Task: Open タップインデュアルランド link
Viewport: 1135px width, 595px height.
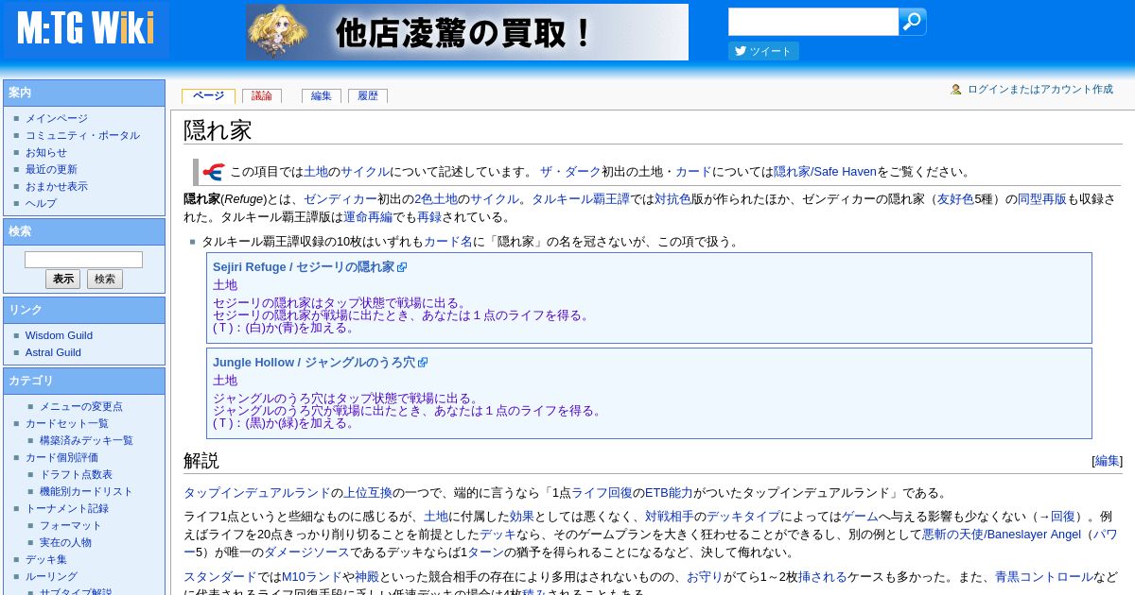Action: 257,493
